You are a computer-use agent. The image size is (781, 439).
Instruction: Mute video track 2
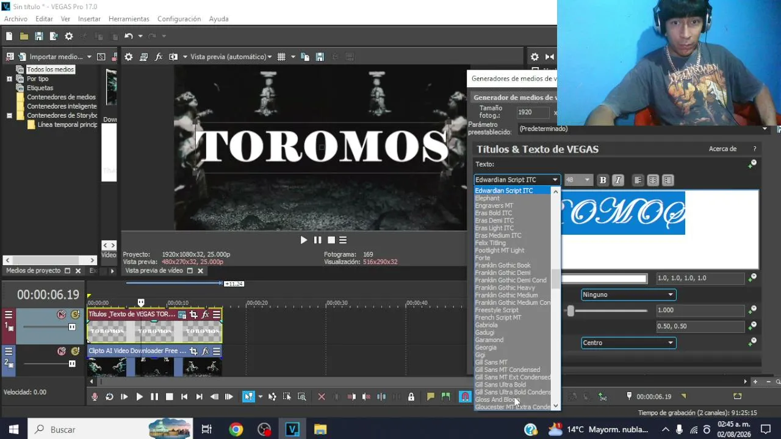(x=61, y=351)
